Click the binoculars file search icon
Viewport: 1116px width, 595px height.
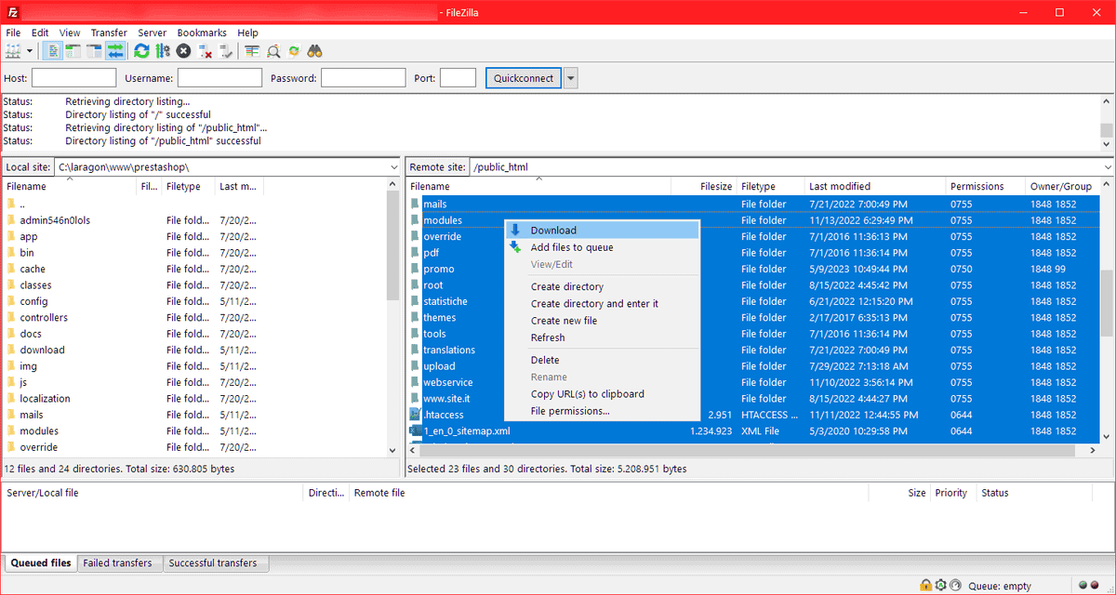pos(315,51)
